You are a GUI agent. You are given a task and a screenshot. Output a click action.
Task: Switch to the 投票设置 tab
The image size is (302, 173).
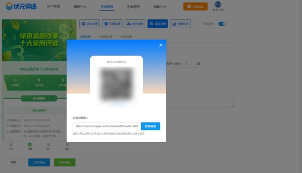pos(85,37)
